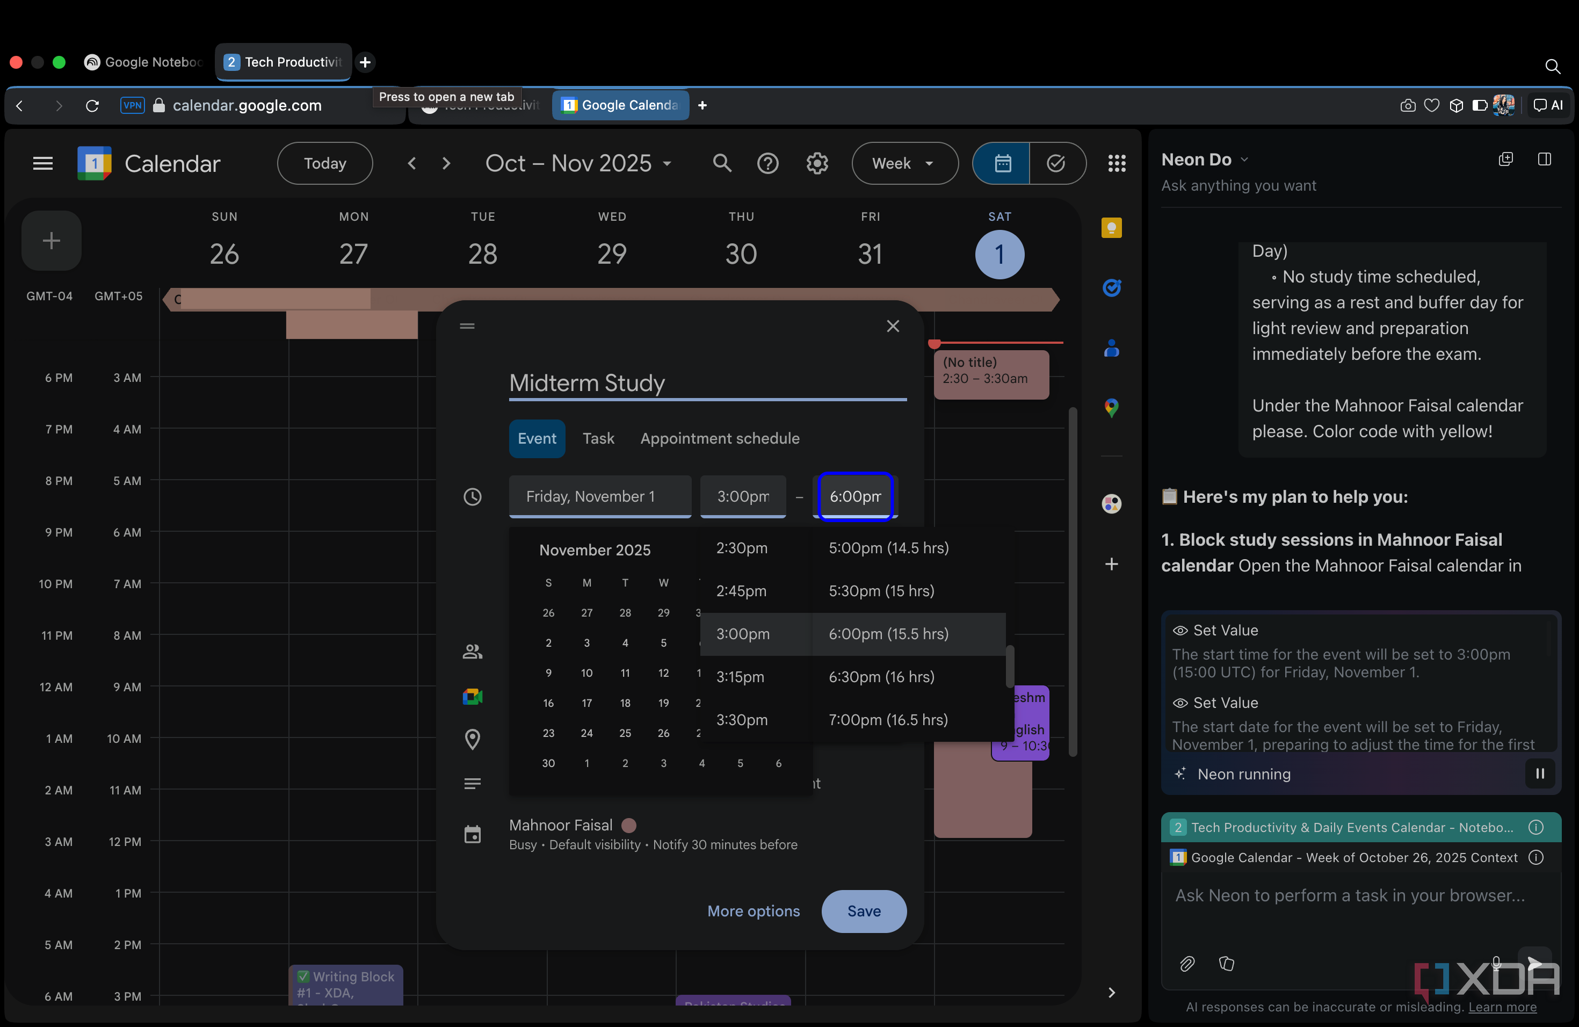Click the Mahnoor Faisal calendar color dot
Screen dimensions: 1579x1027
(628, 825)
